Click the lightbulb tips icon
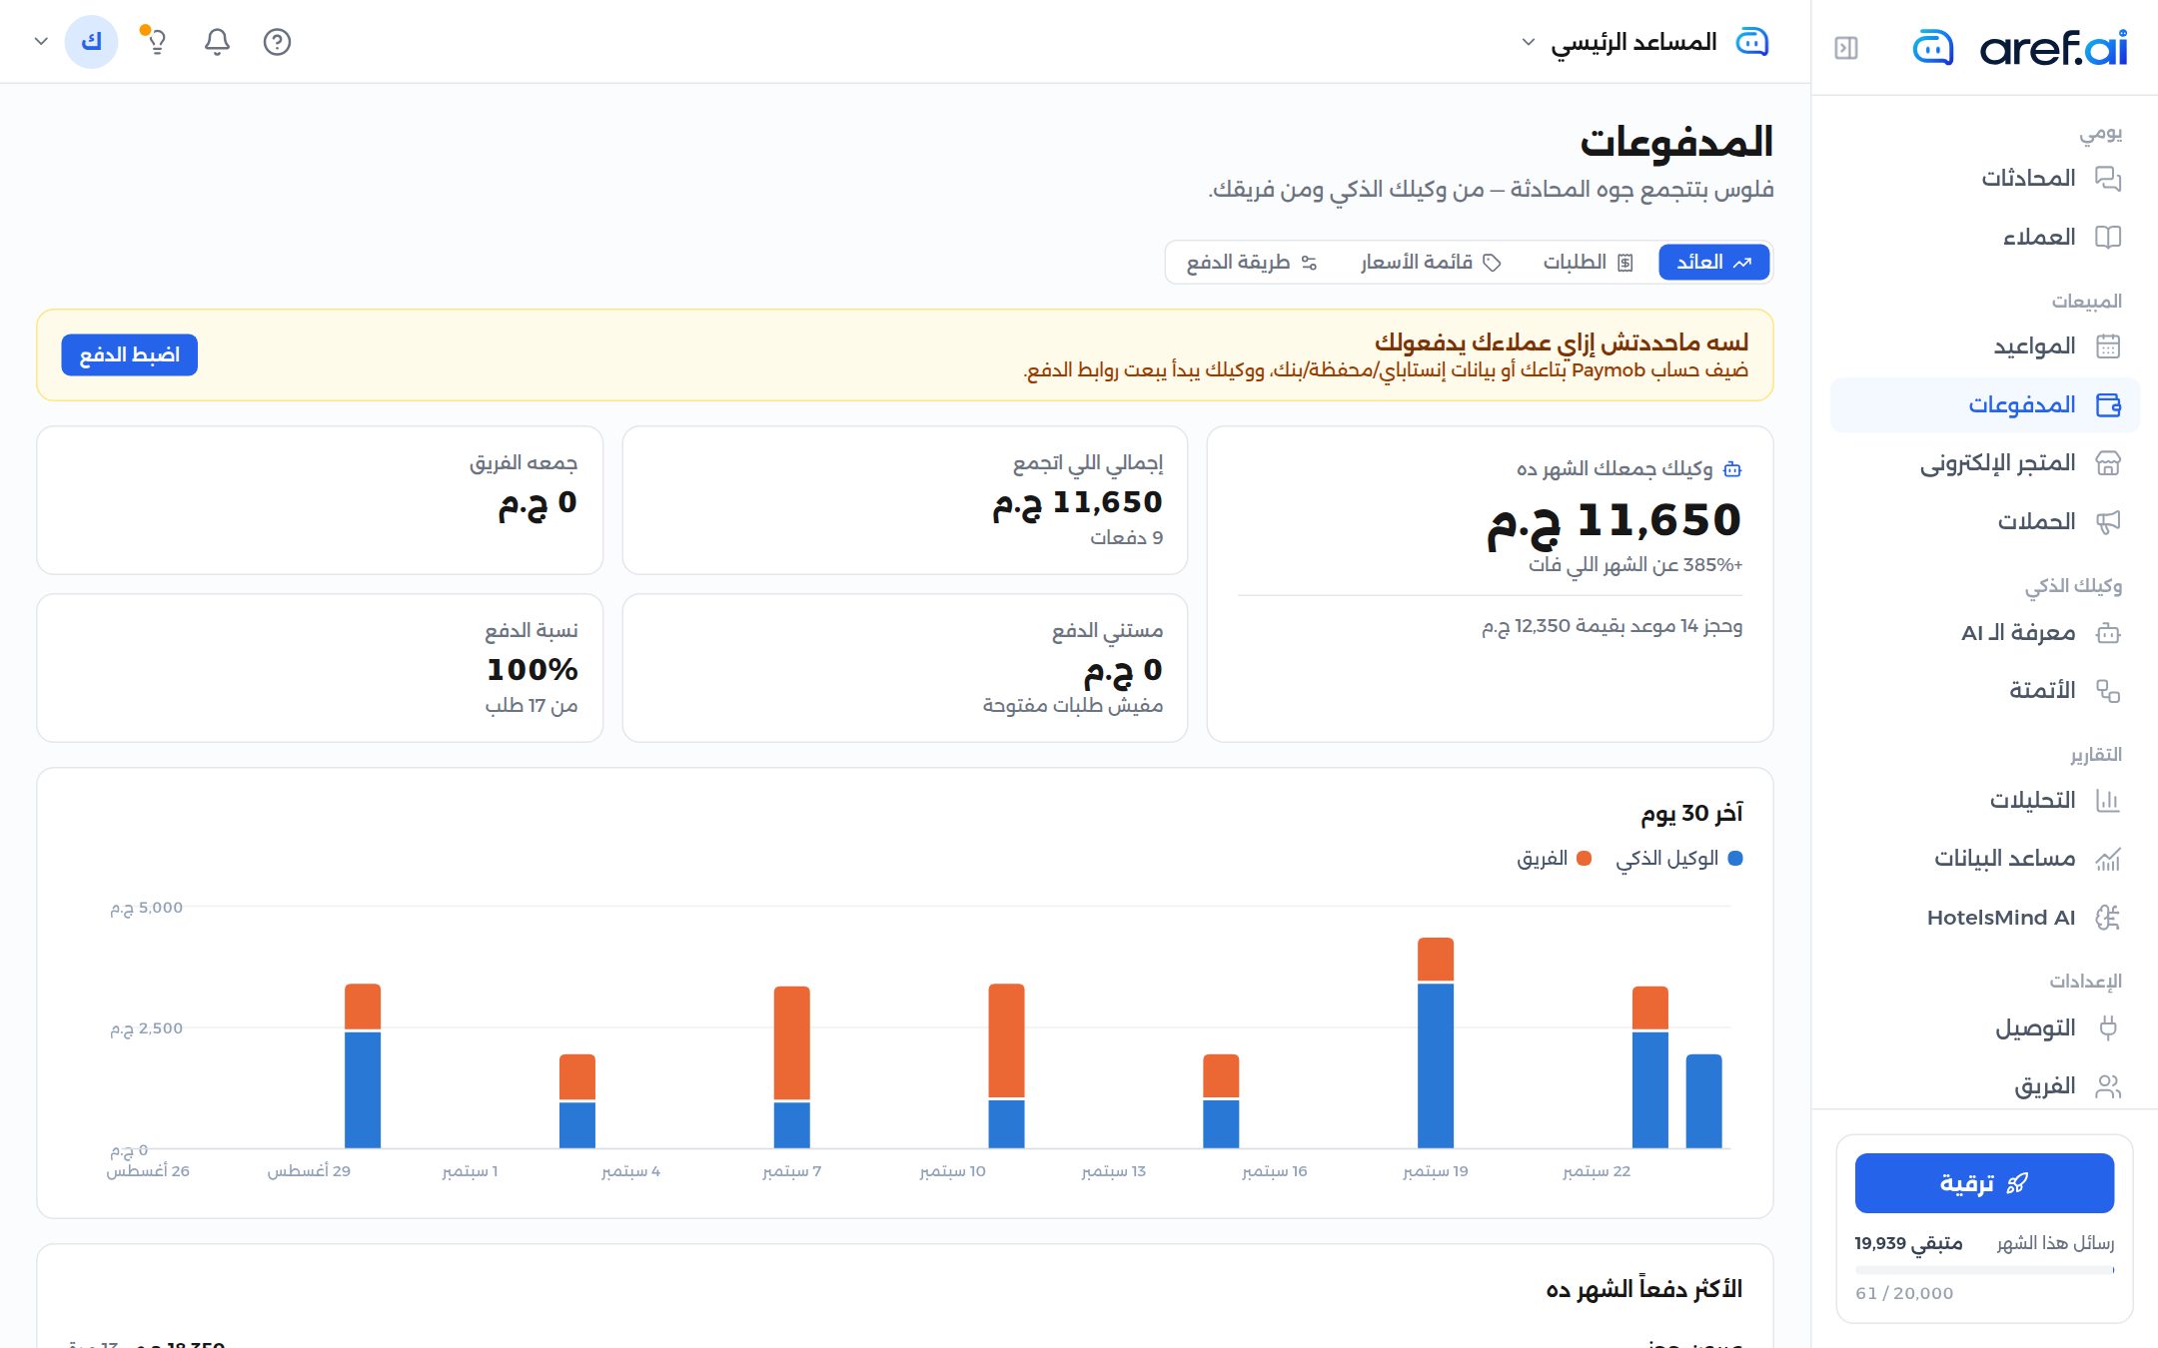Screen dimensions: 2158x1348 [x=155, y=42]
